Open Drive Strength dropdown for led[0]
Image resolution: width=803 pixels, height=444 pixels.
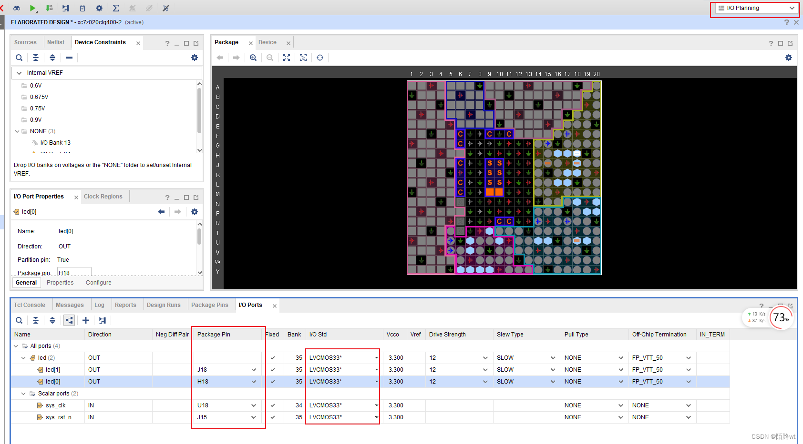point(485,382)
